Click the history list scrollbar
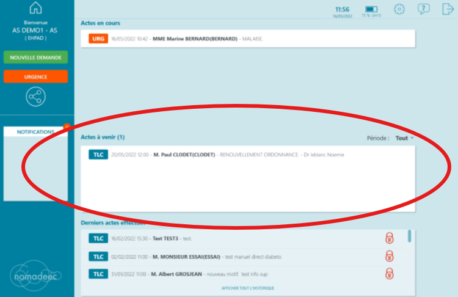 pyautogui.click(x=410, y=236)
